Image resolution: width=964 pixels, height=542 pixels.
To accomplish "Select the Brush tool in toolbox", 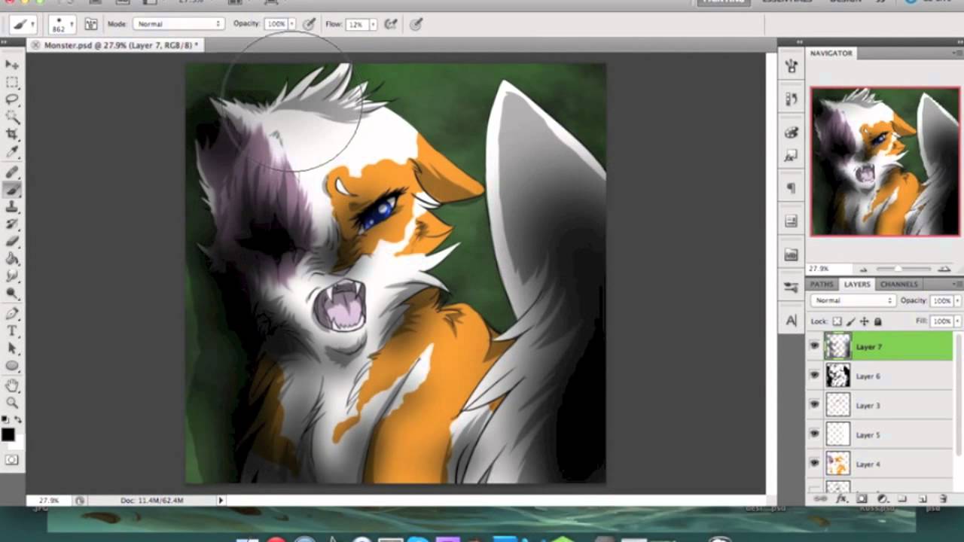I will tap(12, 190).
